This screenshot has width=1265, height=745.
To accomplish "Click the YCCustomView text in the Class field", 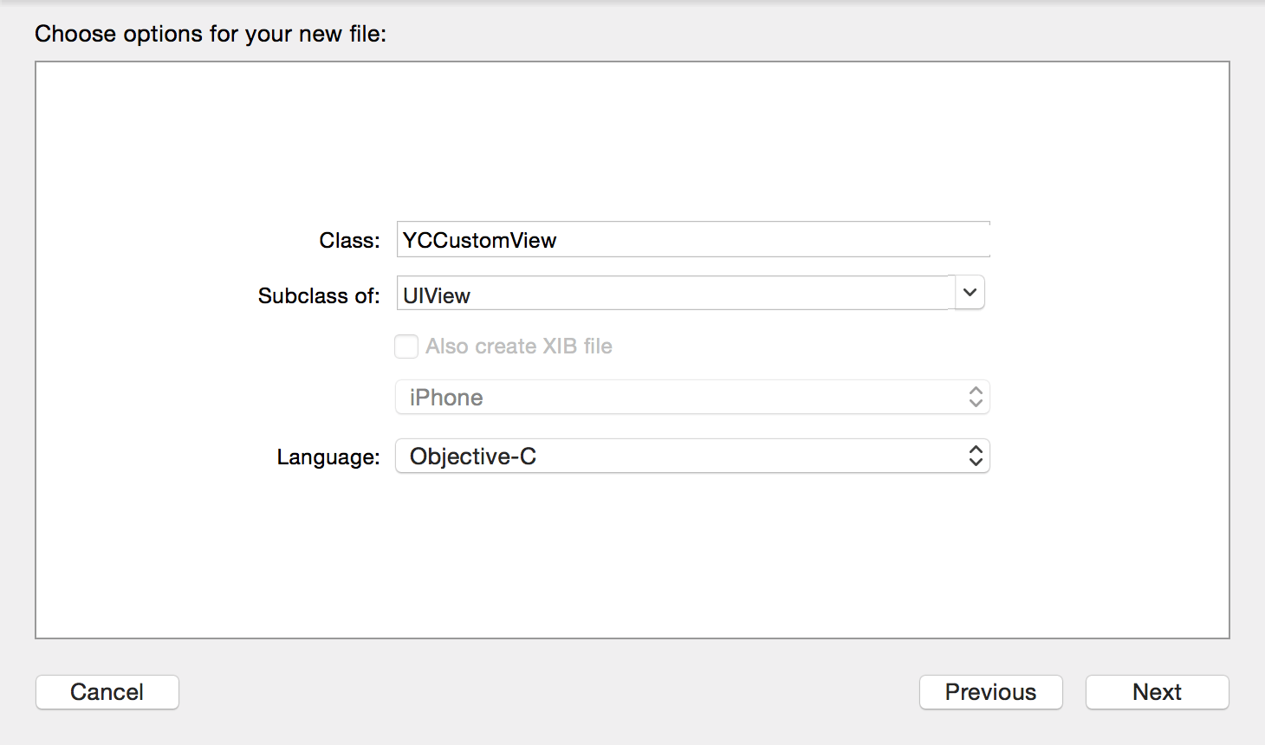I will pos(479,241).
